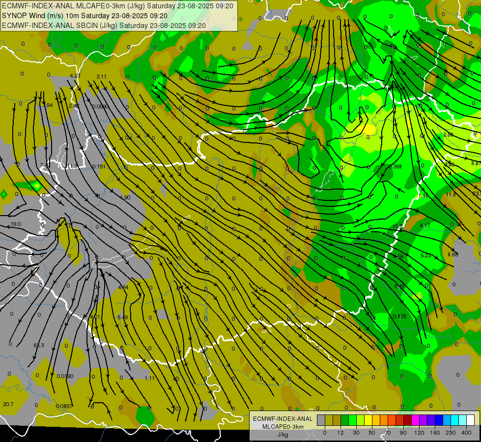
Task: Click the 2.49 value on the map
Action: point(74,106)
